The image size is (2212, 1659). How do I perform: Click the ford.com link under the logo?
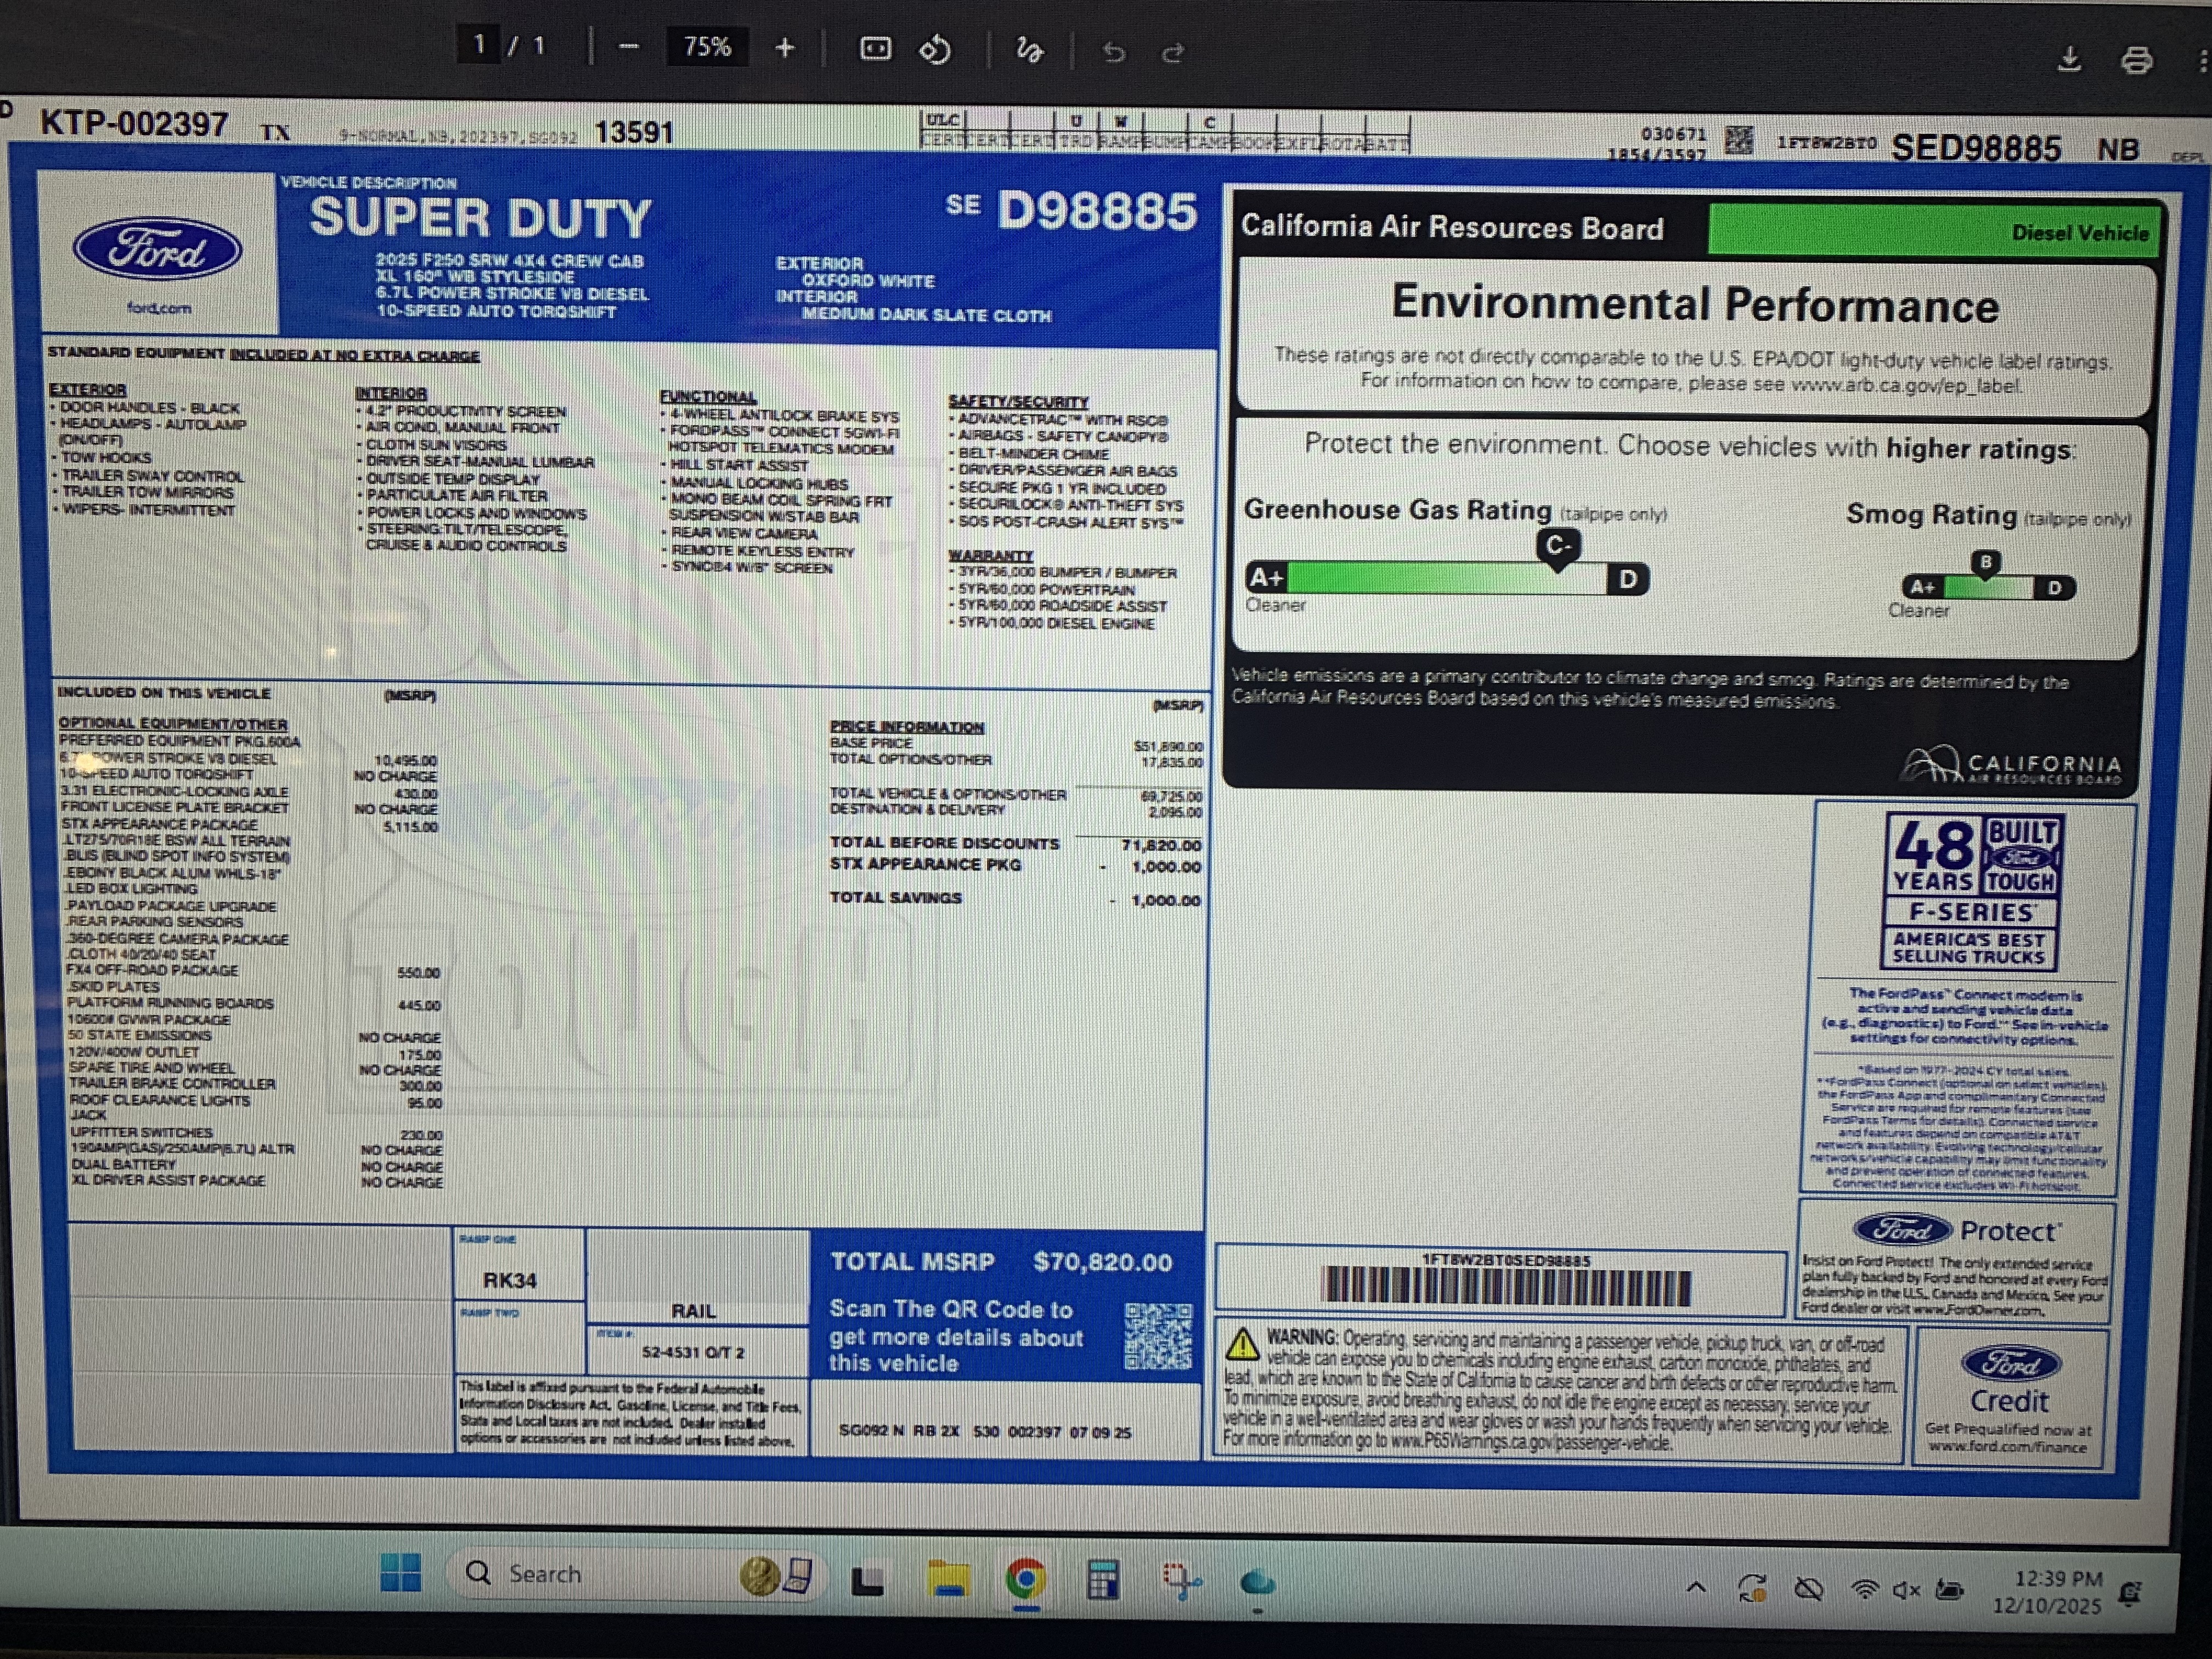pyautogui.click(x=158, y=308)
